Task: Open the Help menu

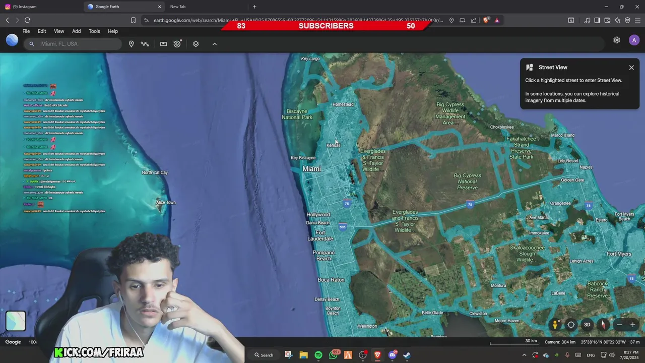Action: 113,31
